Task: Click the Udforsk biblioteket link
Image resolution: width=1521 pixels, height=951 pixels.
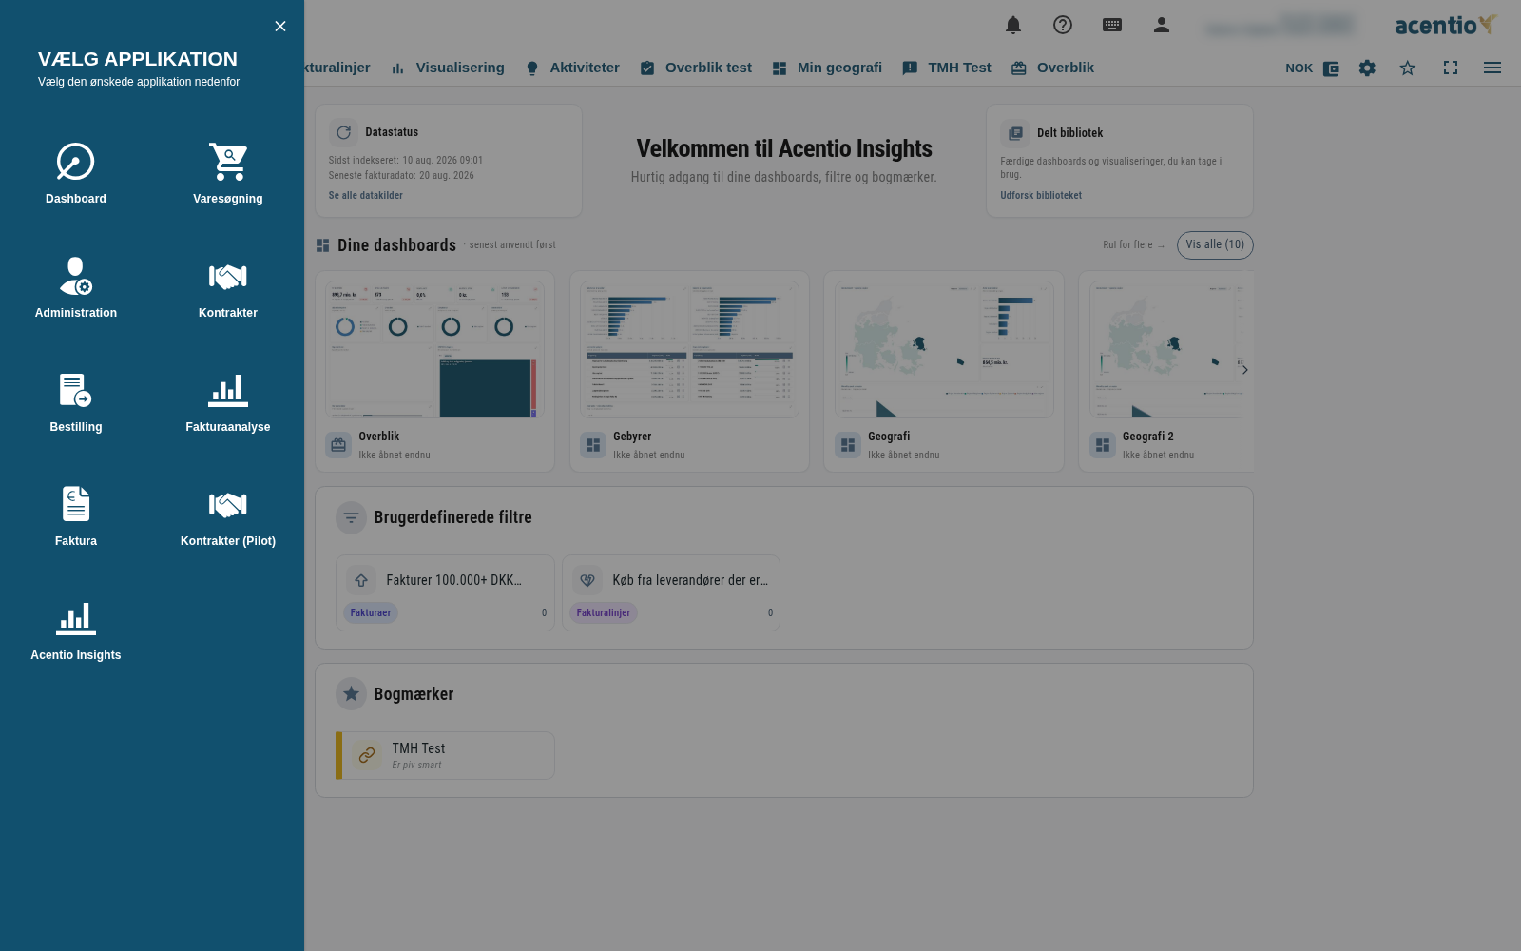Action: click(1041, 196)
